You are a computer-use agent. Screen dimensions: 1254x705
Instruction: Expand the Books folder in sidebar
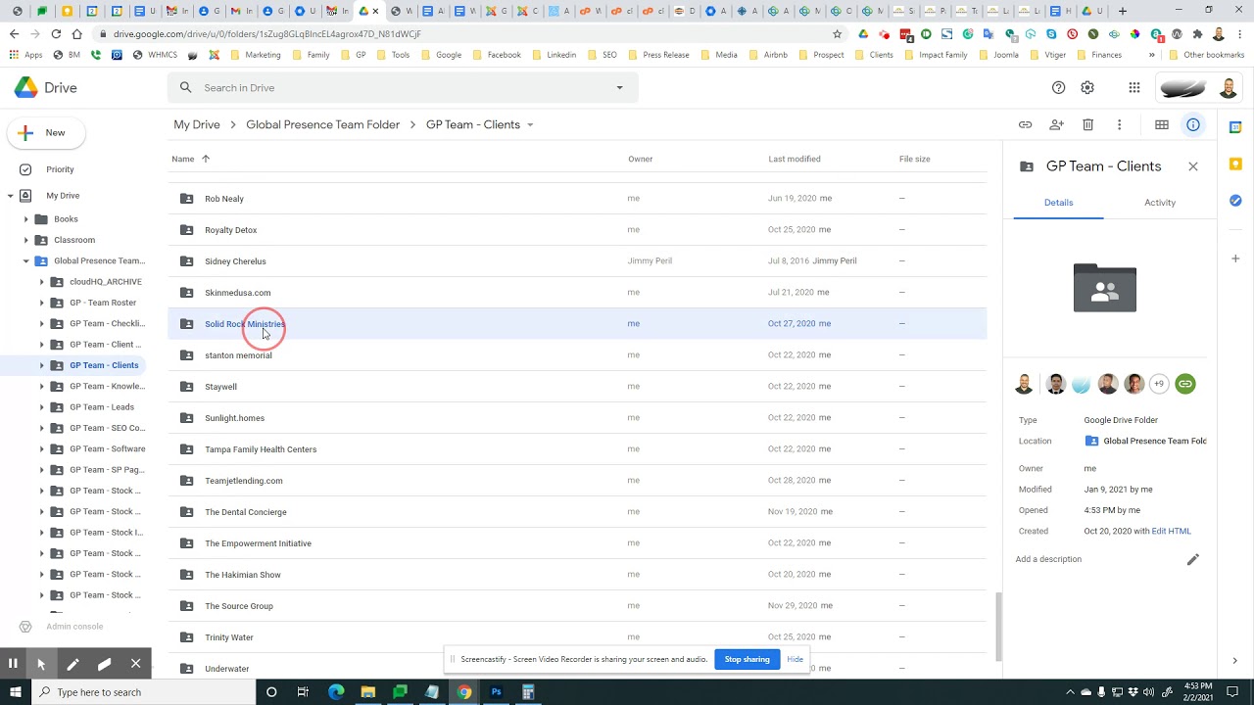[26, 219]
